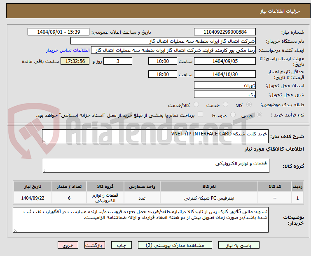Viewport: 311px width, 256px height.
Task: Click the announcement date field 1404/09/01 - 15:39
Action: pos(58,32)
